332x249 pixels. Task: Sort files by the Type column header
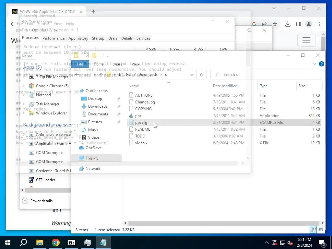[263, 86]
